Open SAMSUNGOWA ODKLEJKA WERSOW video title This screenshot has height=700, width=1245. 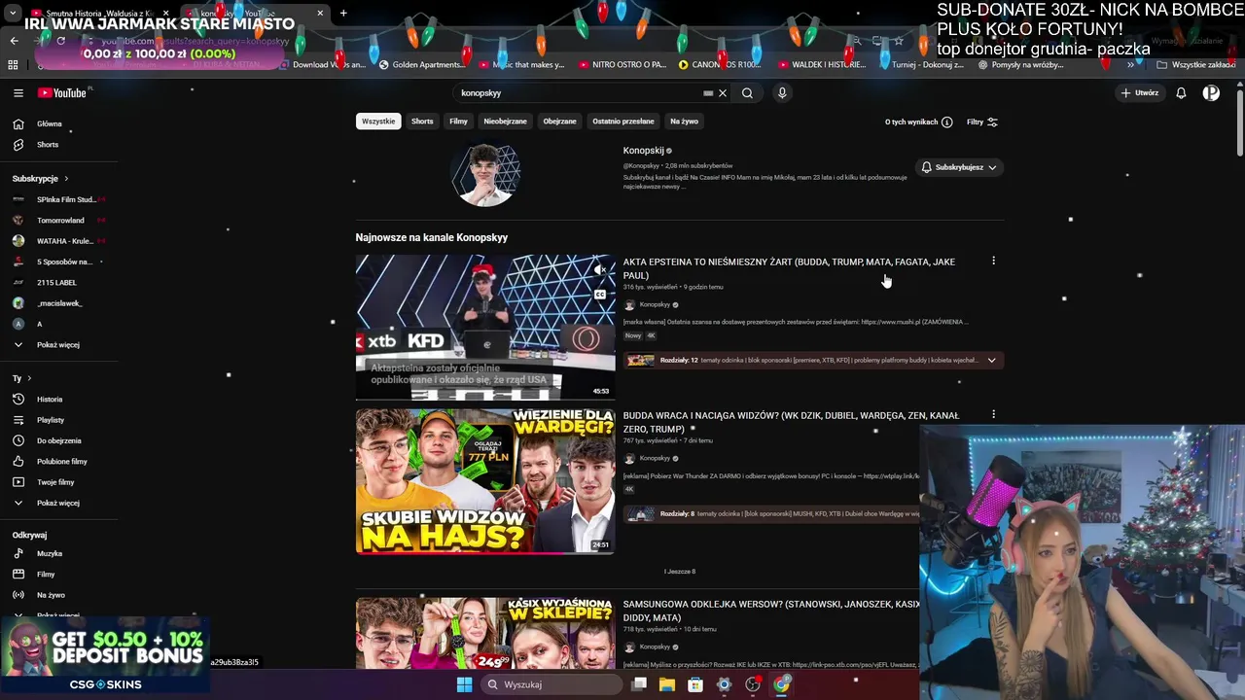click(773, 611)
